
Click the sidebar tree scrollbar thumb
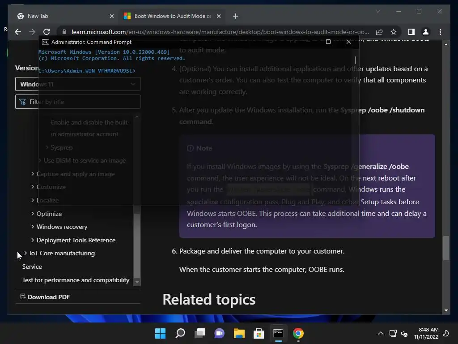(137, 246)
